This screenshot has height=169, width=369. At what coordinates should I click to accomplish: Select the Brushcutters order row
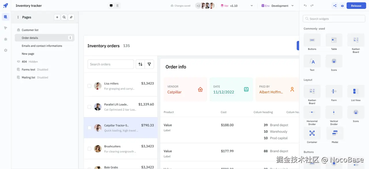click(x=121, y=149)
